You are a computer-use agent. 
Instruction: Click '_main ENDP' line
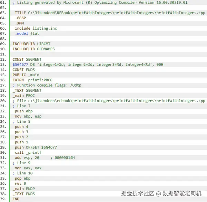coord(23,189)
